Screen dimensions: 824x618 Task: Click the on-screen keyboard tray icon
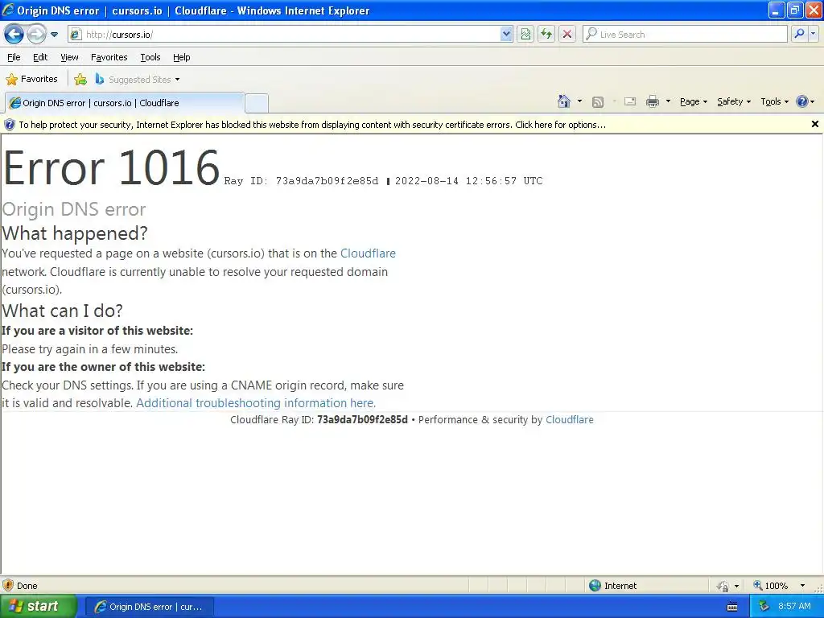(x=732, y=607)
